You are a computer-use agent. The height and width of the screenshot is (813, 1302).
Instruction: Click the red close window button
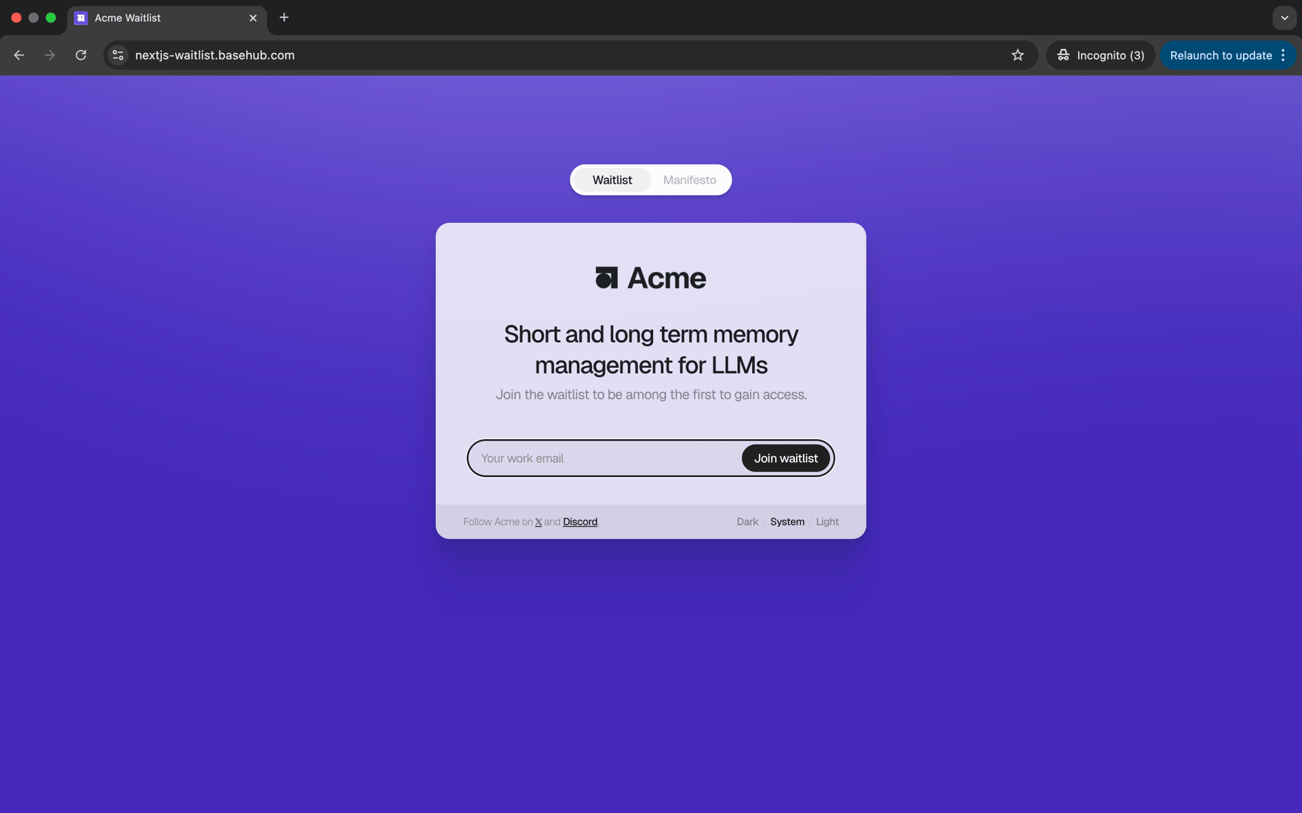[16, 18]
